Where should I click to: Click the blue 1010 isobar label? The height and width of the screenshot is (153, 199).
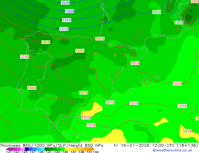pos(67,20)
